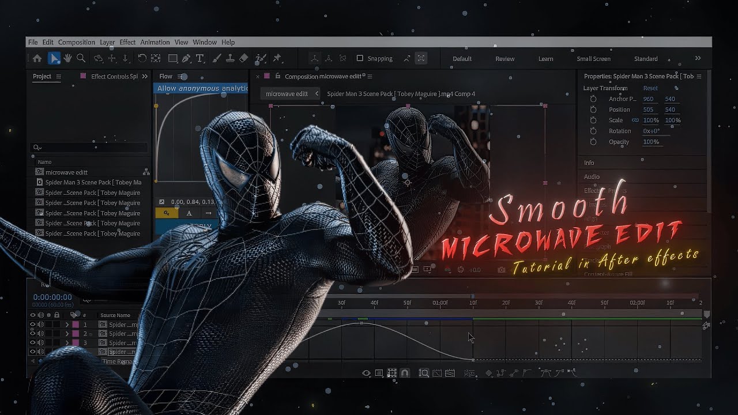Open the Window menu

(205, 42)
